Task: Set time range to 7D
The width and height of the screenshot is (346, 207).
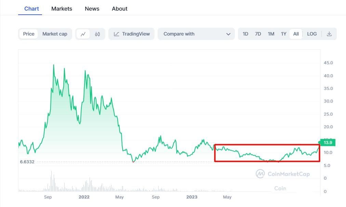Action: click(258, 34)
